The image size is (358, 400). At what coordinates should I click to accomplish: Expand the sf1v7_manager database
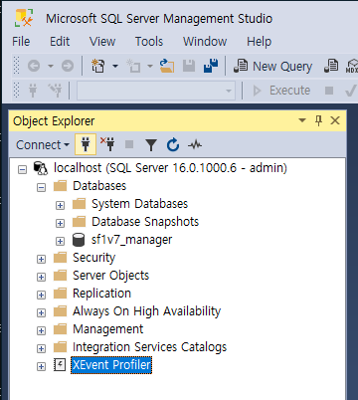(x=60, y=241)
